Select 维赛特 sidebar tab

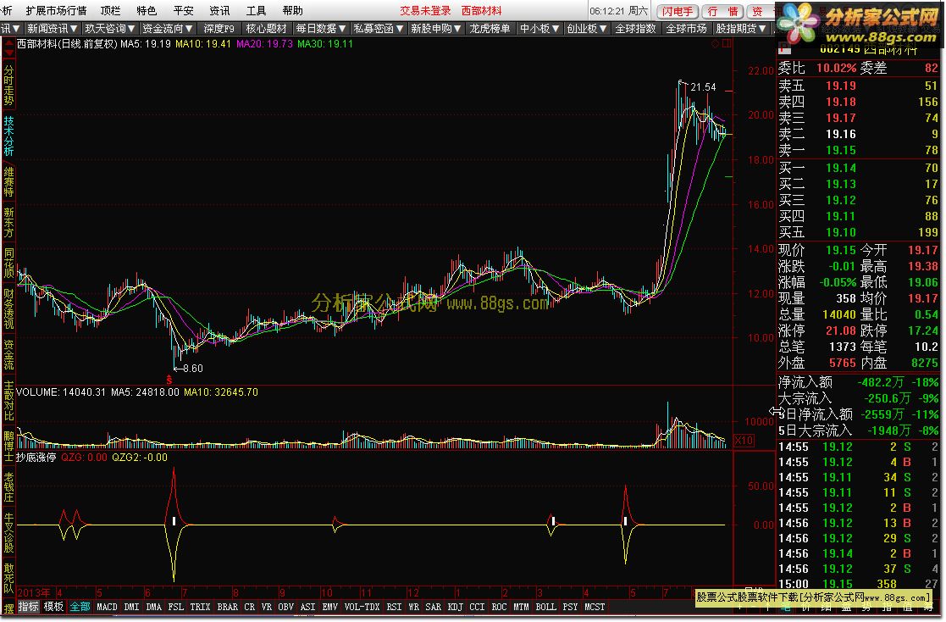point(8,182)
